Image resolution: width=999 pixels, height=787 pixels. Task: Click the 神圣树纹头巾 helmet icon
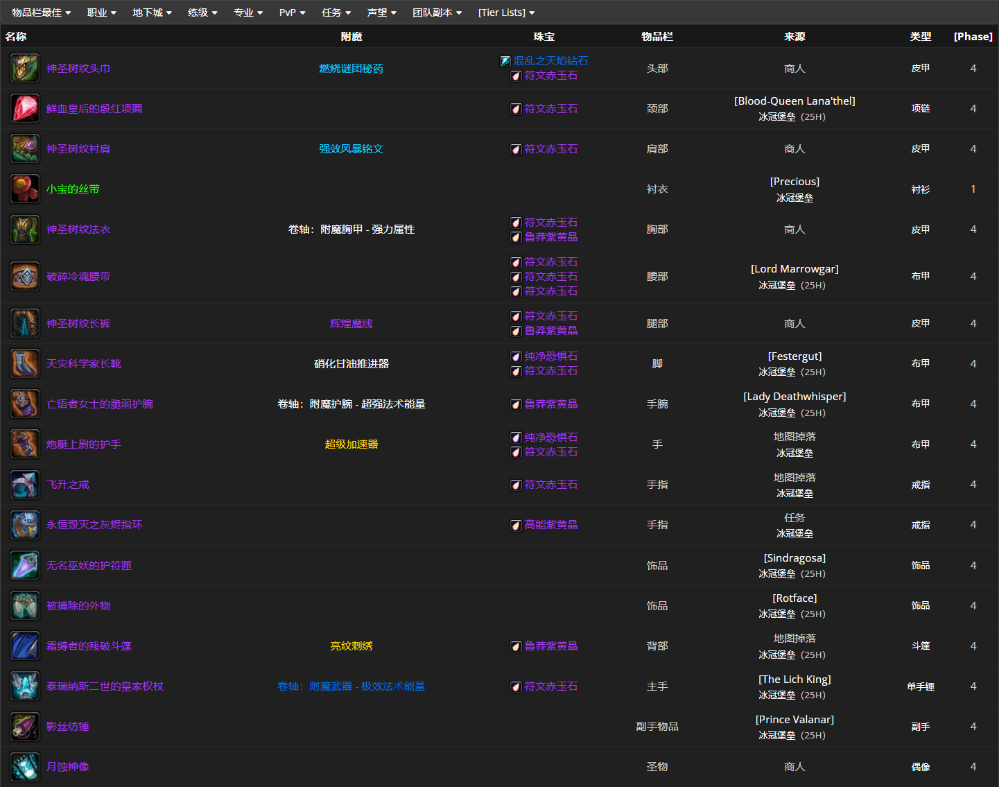[x=25, y=68]
